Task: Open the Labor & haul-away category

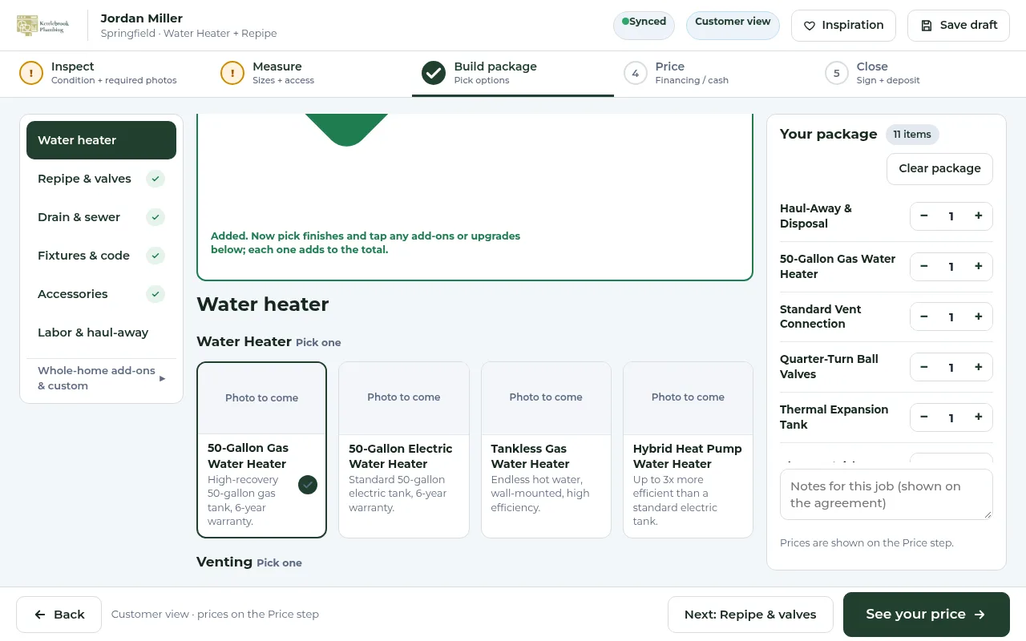Action: coord(101,333)
